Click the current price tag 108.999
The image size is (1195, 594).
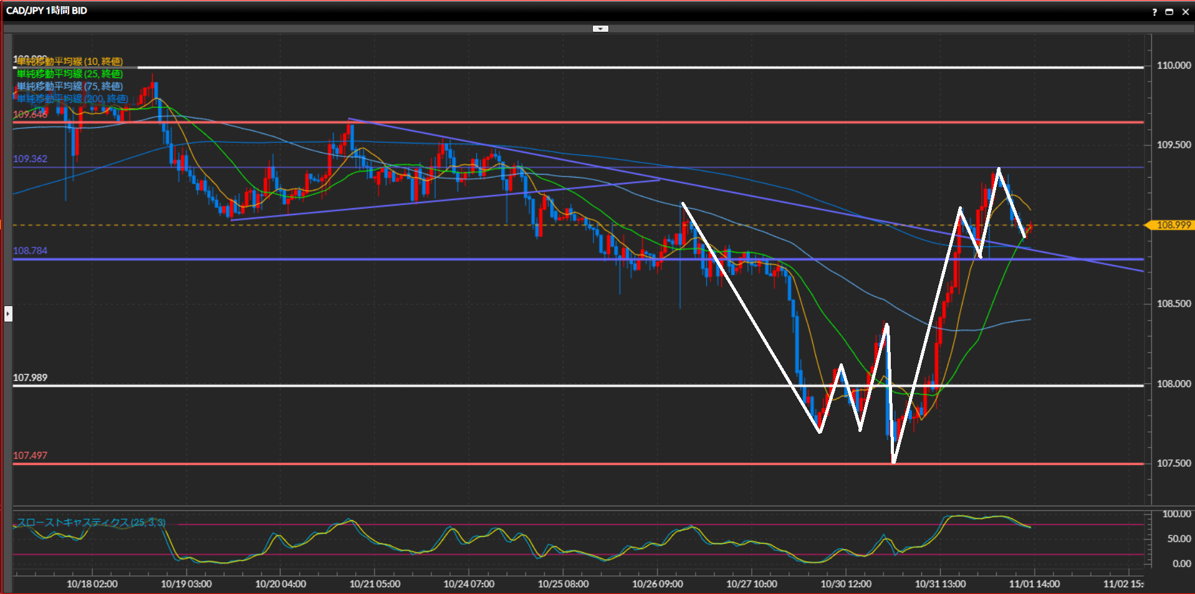click(x=1172, y=225)
